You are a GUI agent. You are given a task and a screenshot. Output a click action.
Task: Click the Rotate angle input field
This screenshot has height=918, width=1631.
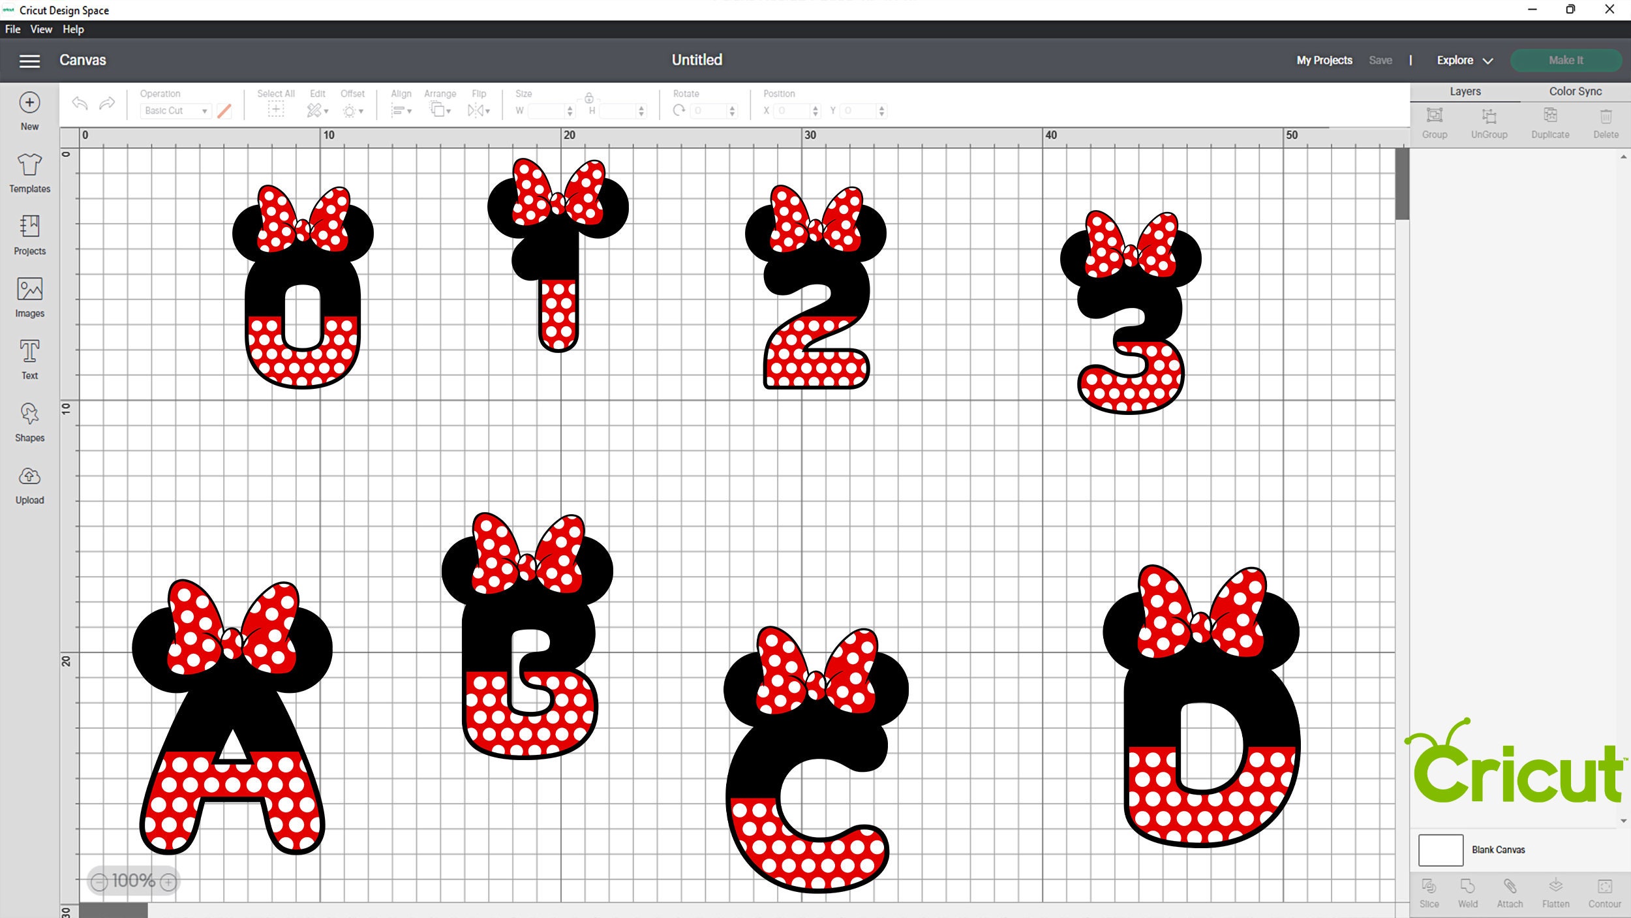click(x=709, y=111)
